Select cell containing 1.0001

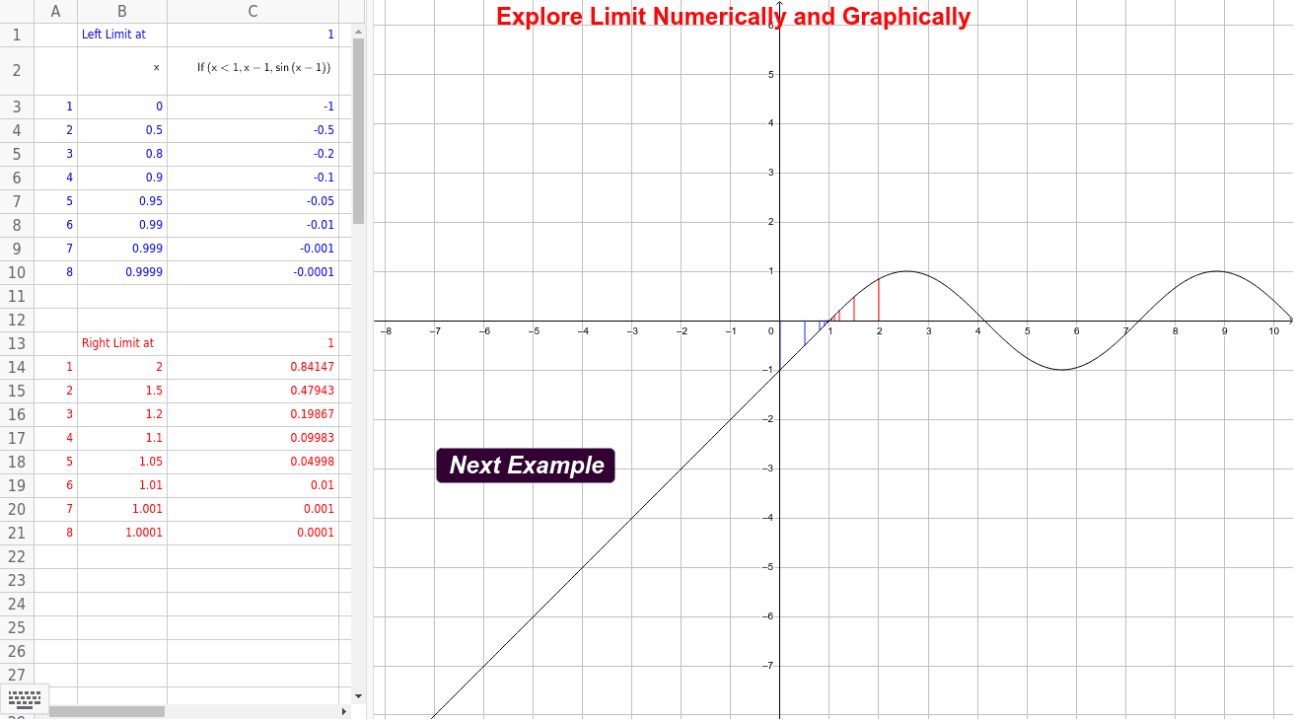coord(122,533)
